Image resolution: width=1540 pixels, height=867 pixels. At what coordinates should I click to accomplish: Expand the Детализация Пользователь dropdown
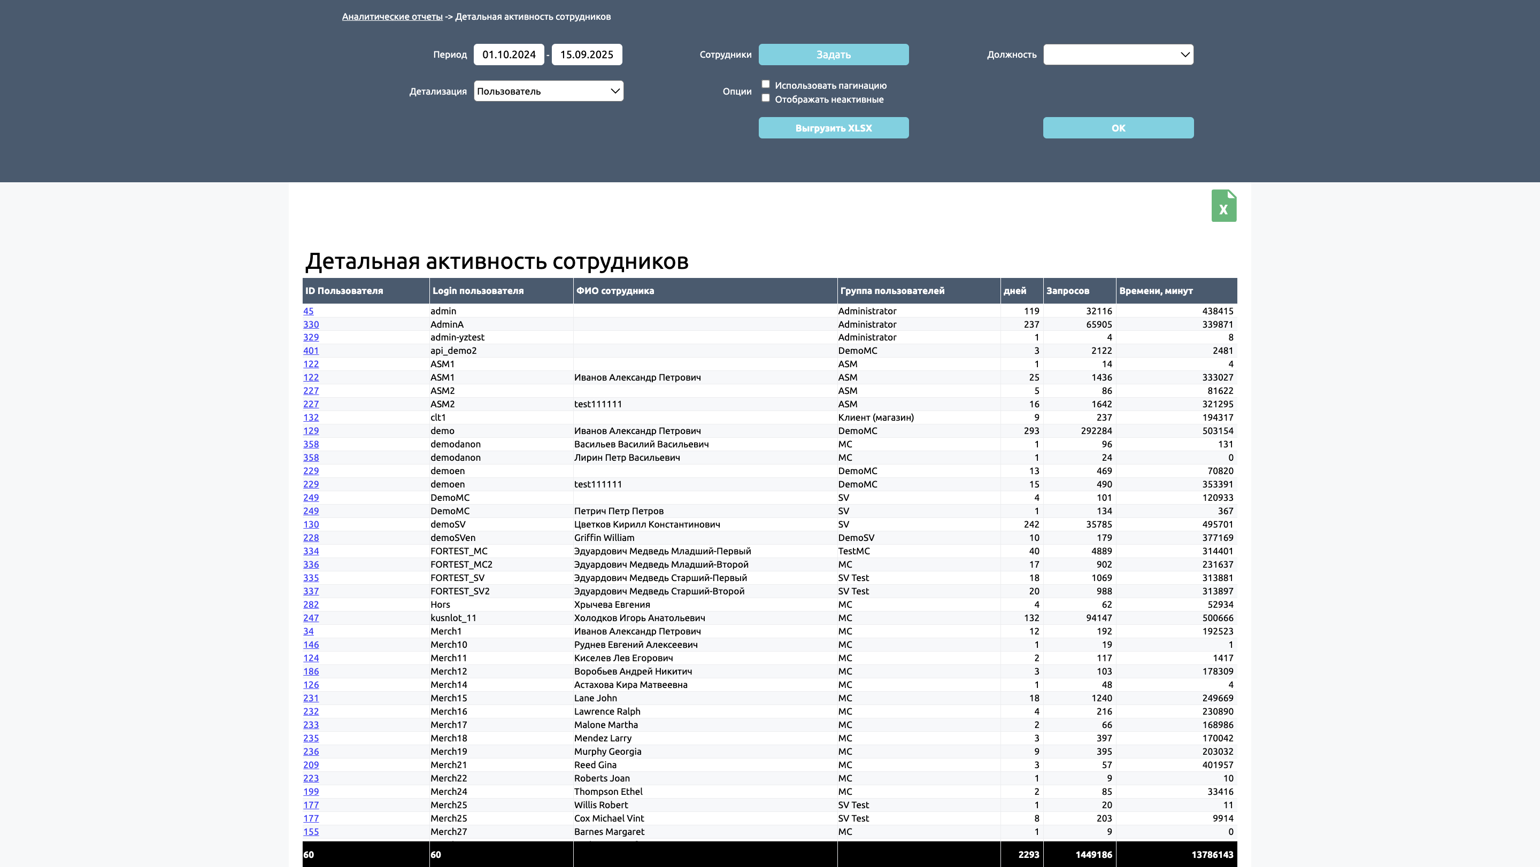click(x=548, y=91)
